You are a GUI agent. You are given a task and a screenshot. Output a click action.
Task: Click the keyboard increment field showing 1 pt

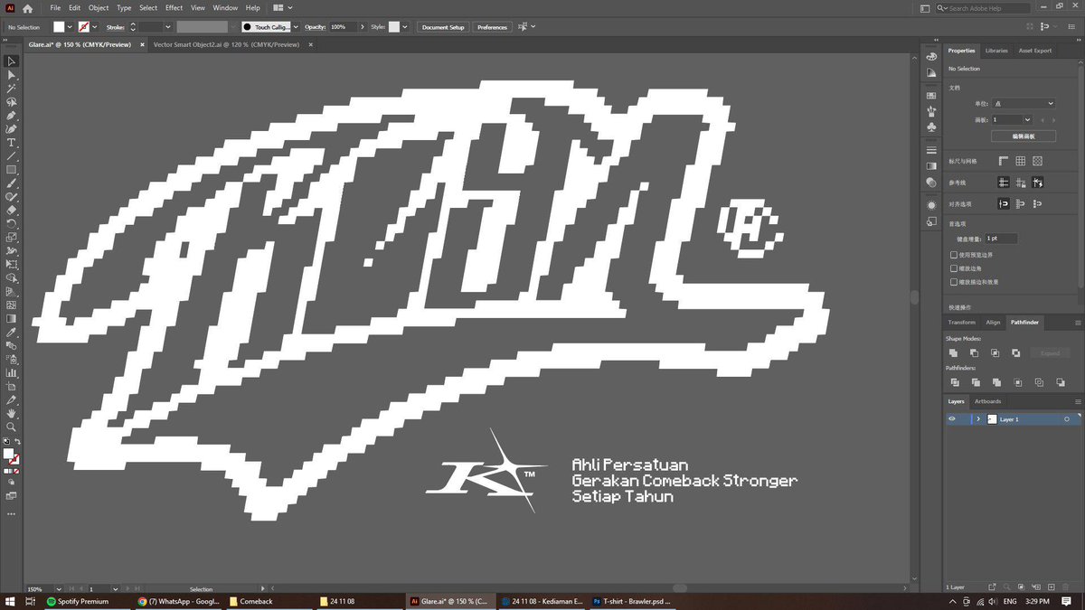(x=1000, y=239)
